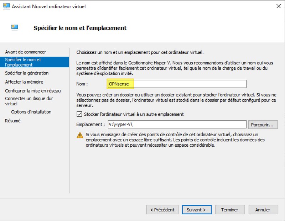Screen dimensions: 285x221
Task: Go to 'Options d'installation' sub-step
Action: click(x=31, y=112)
